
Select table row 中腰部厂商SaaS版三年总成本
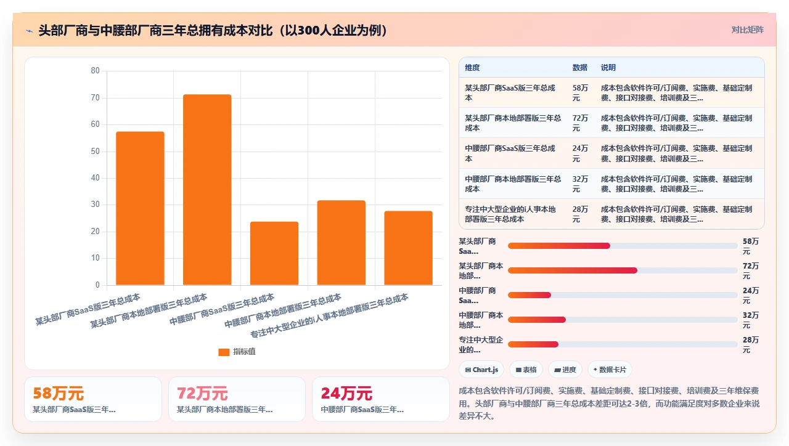(x=611, y=153)
